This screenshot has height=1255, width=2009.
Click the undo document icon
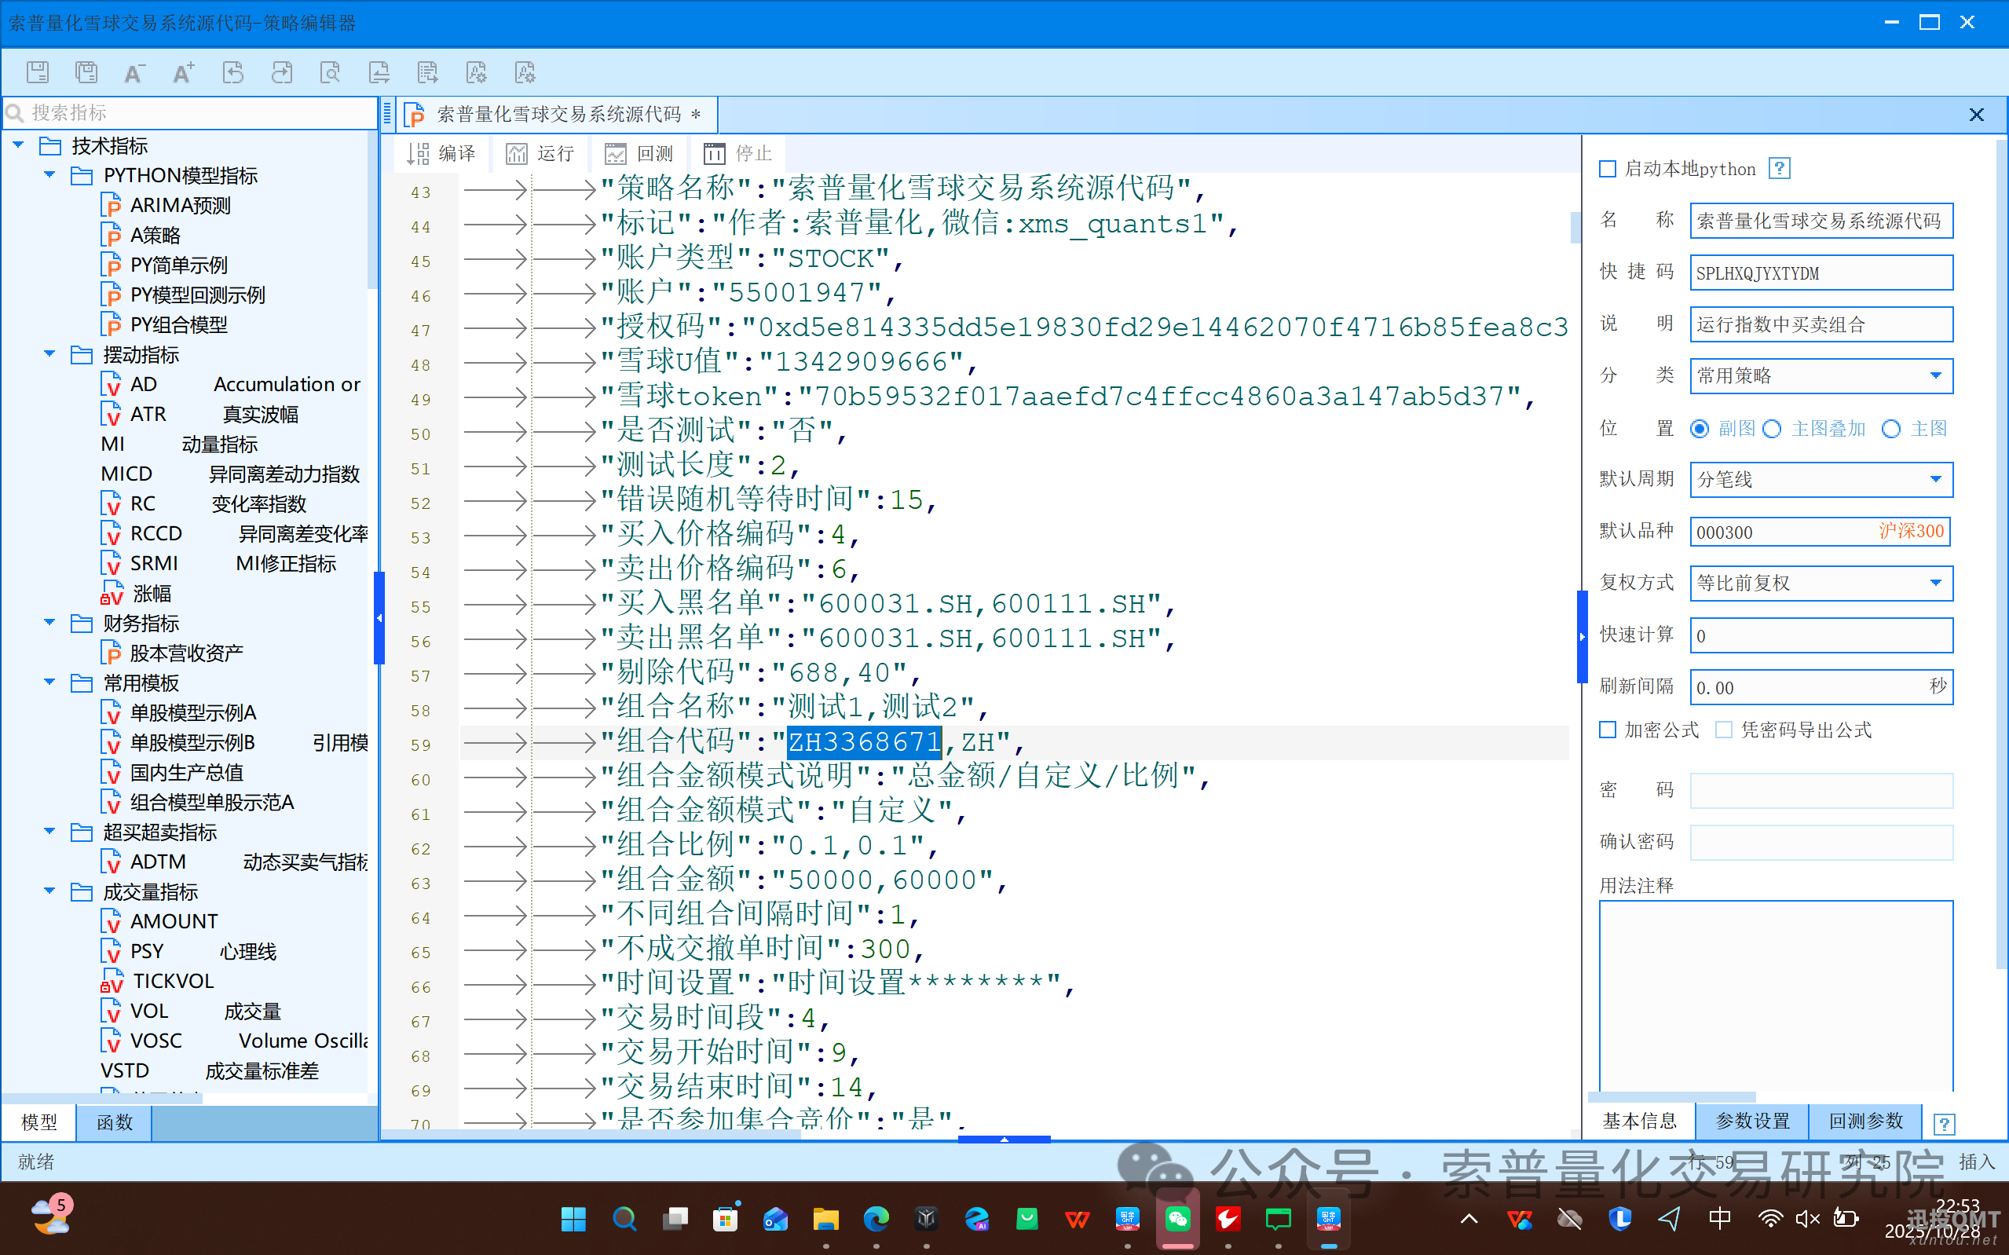click(x=233, y=72)
